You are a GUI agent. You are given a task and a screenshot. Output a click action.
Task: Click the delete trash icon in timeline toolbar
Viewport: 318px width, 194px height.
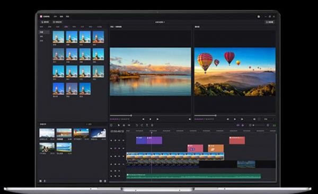[x=152, y=125]
